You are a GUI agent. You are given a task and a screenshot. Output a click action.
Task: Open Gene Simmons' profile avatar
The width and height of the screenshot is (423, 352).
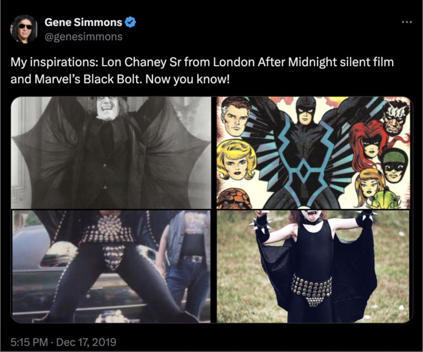24,29
